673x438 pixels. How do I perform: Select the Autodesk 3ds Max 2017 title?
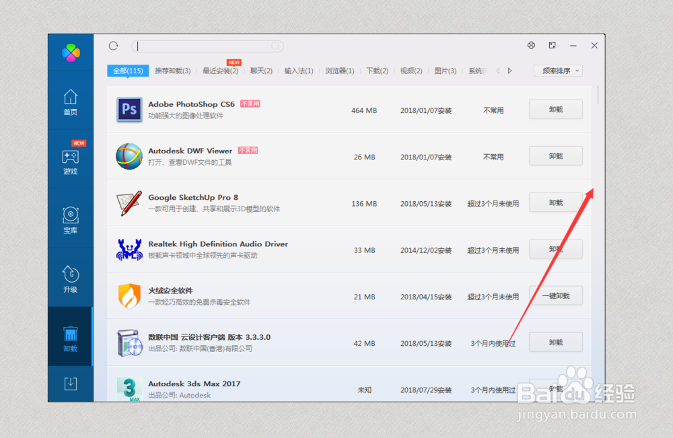194,384
